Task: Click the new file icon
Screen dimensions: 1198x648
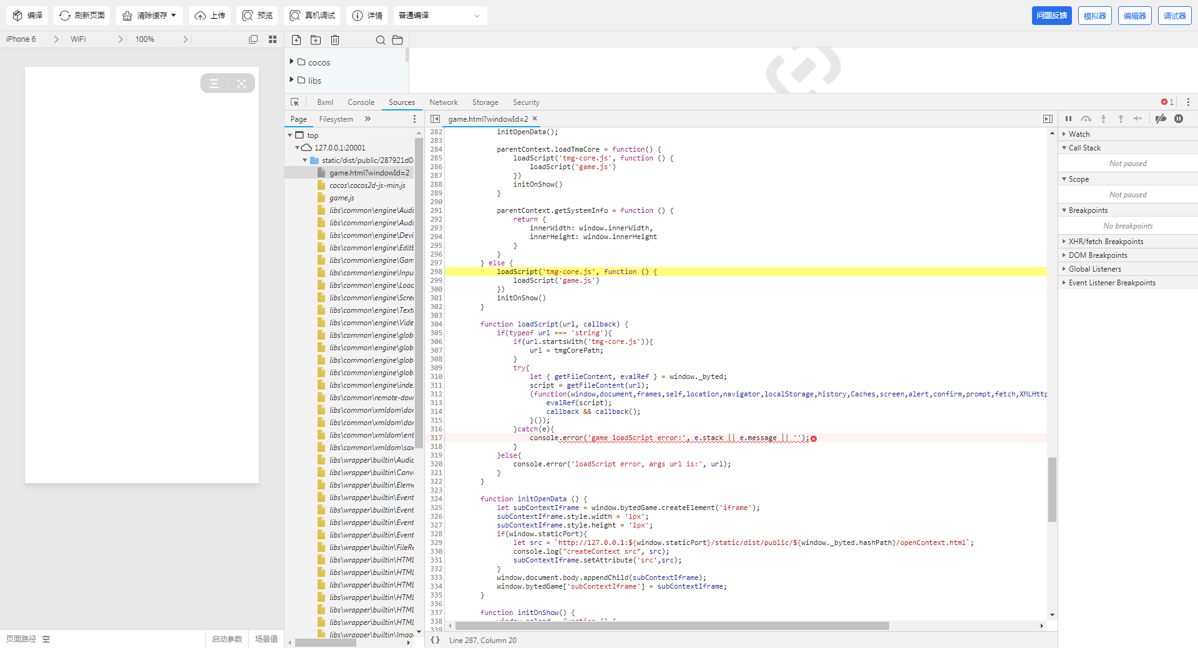Action: point(296,40)
